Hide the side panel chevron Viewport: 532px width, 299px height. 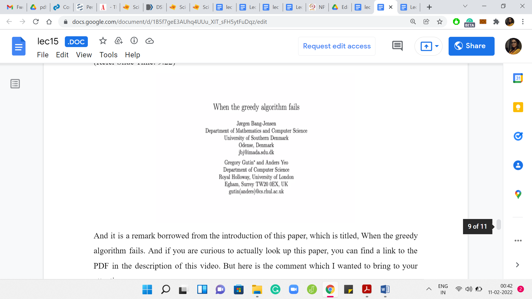[x=517, y=265]
